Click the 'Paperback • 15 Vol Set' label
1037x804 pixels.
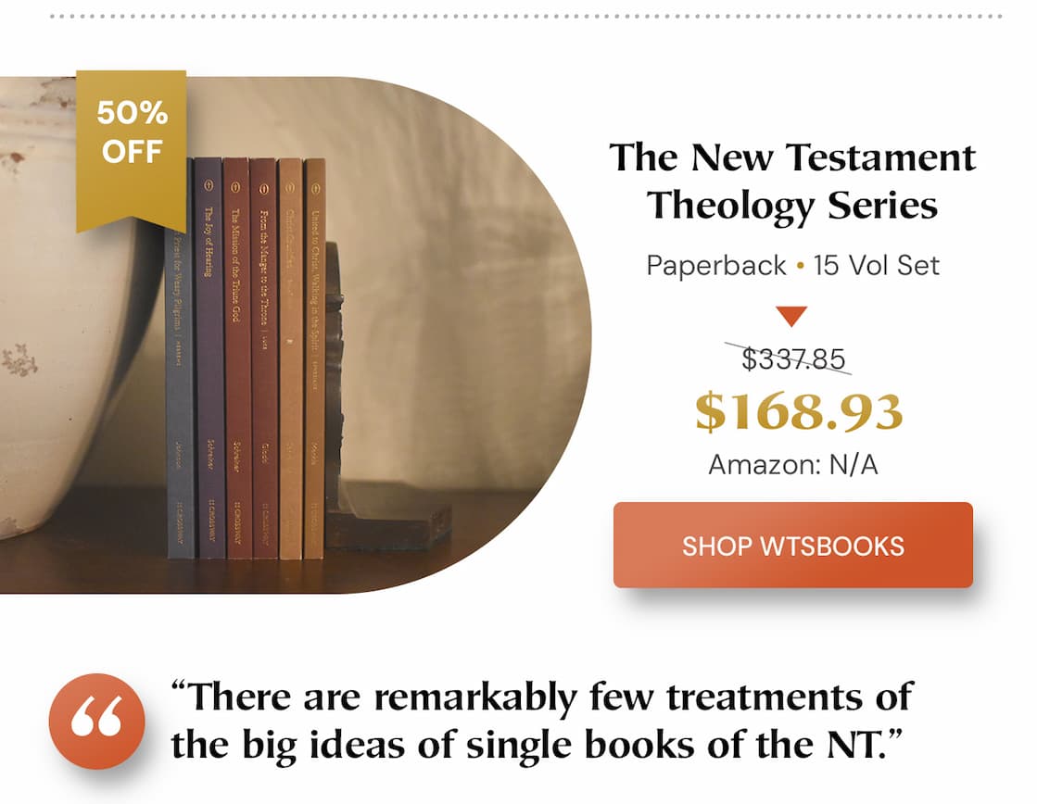792,265
